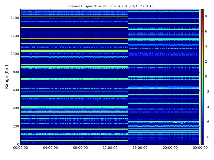The image size is (214, 160).
Task: Click the colorbar −4 value label
Action: tap(207, 107)
